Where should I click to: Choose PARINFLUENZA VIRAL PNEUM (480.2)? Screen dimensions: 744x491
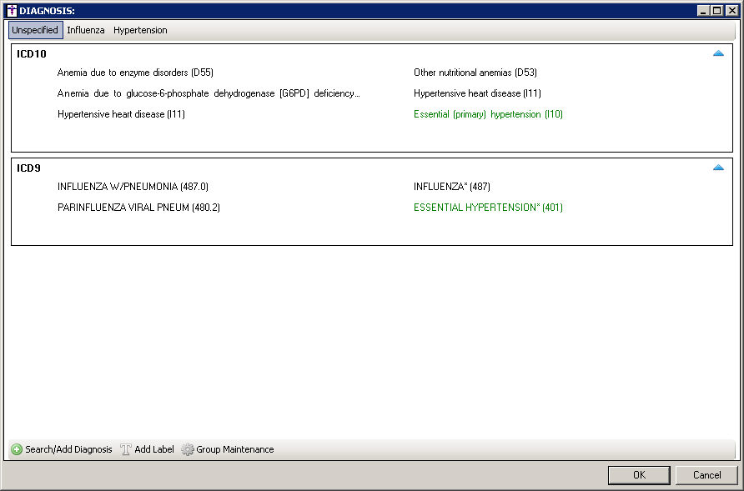[138, 208]
